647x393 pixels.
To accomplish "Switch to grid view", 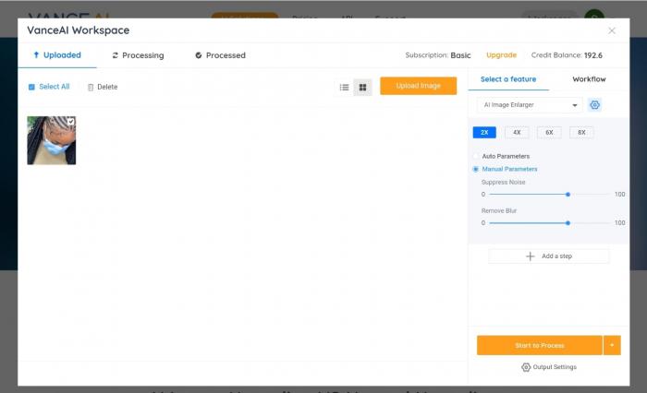I will 362,88.
